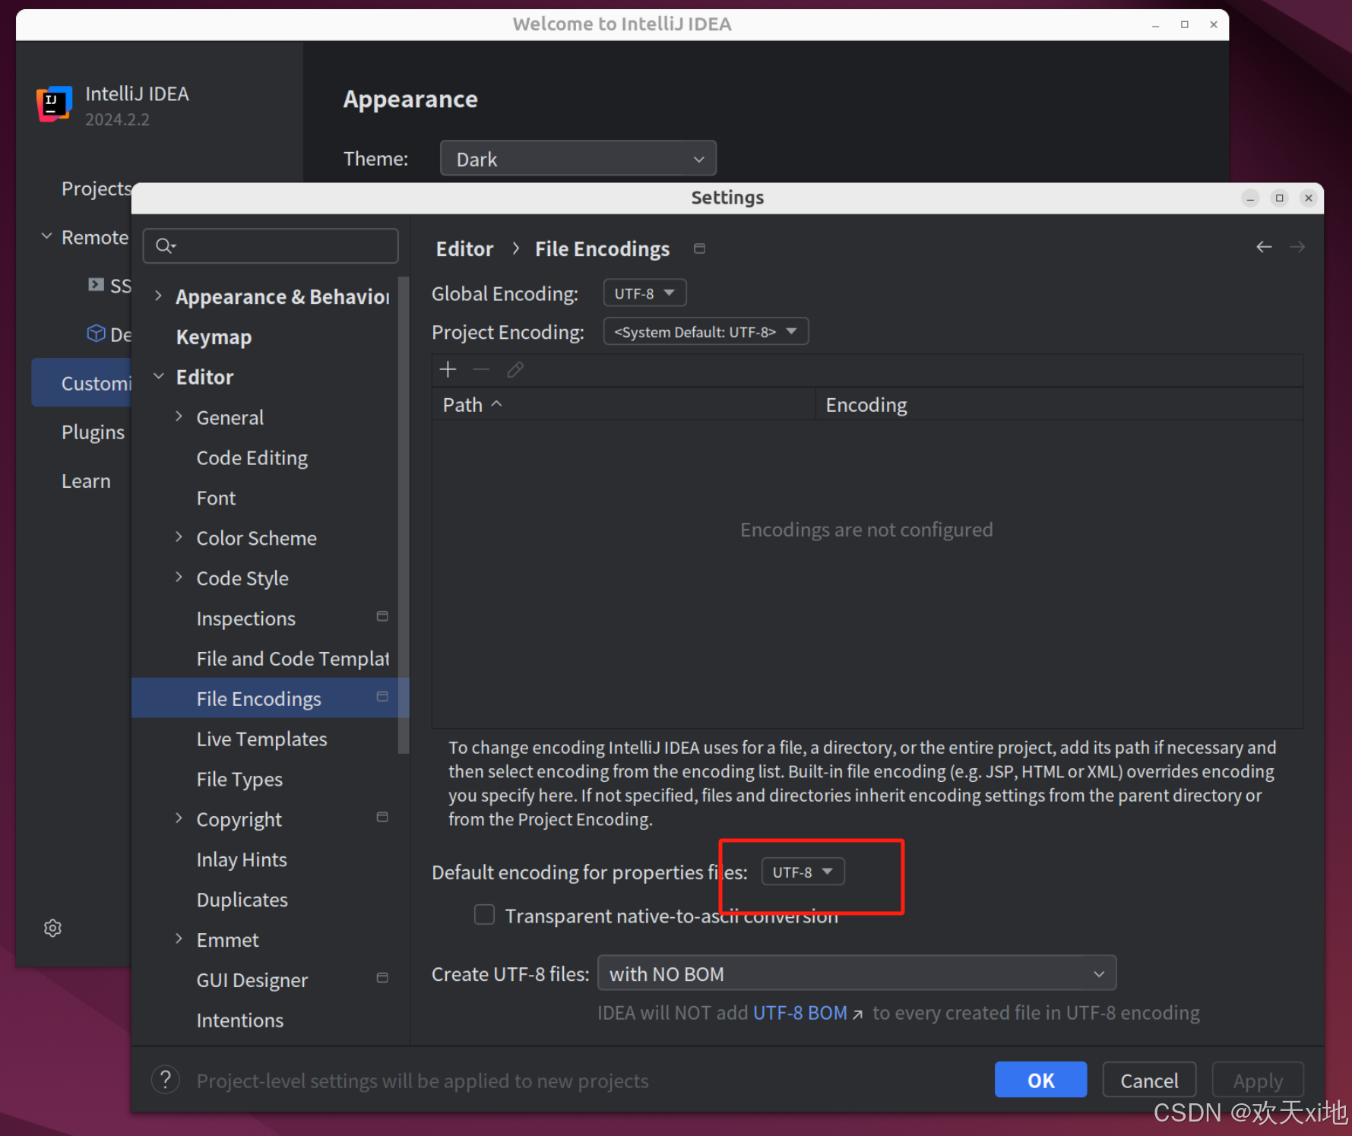This screenshot has height=1136, width=1352.
Task: Open Intentions settings page
Action: pyautogui.click(x=239, y=1021)
